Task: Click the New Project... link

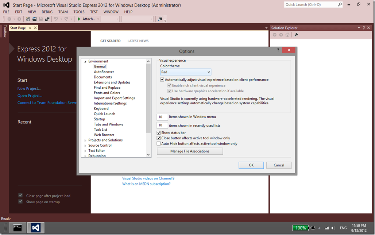Action: point(29,89)
